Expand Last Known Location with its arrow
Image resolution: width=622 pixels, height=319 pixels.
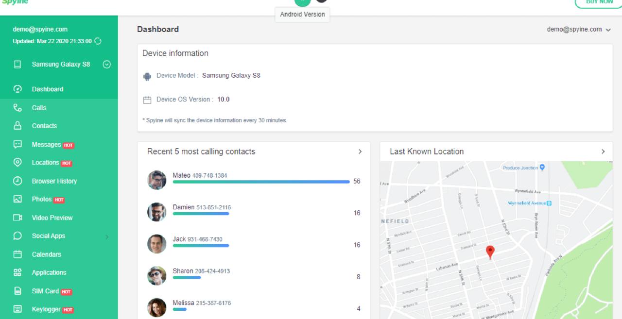[x=603, y=151]
